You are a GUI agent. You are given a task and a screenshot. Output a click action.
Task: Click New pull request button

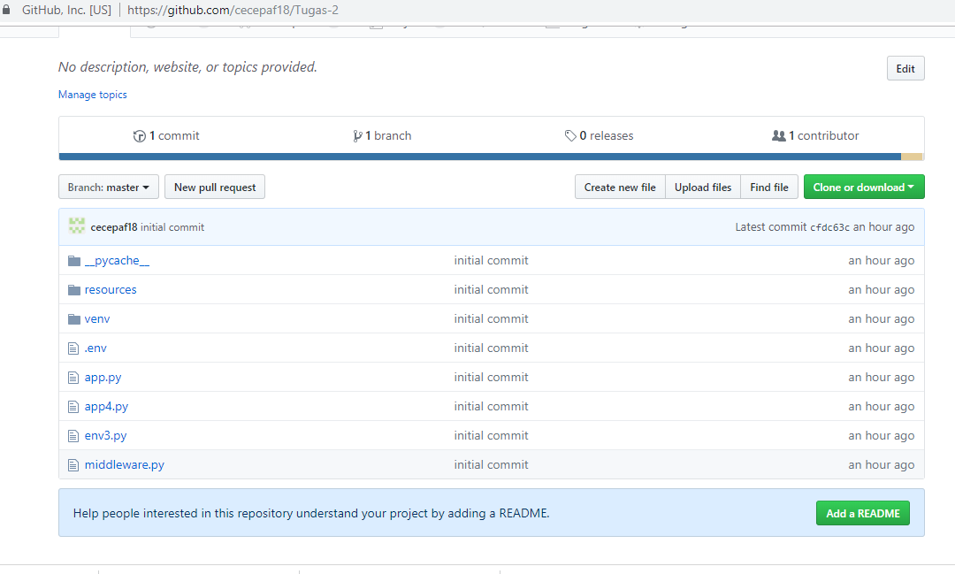(x=215, y=188)
